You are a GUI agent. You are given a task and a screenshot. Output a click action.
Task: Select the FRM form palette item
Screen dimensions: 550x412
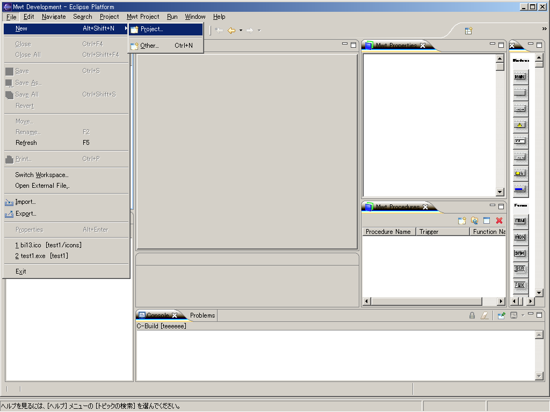point(520,220)
